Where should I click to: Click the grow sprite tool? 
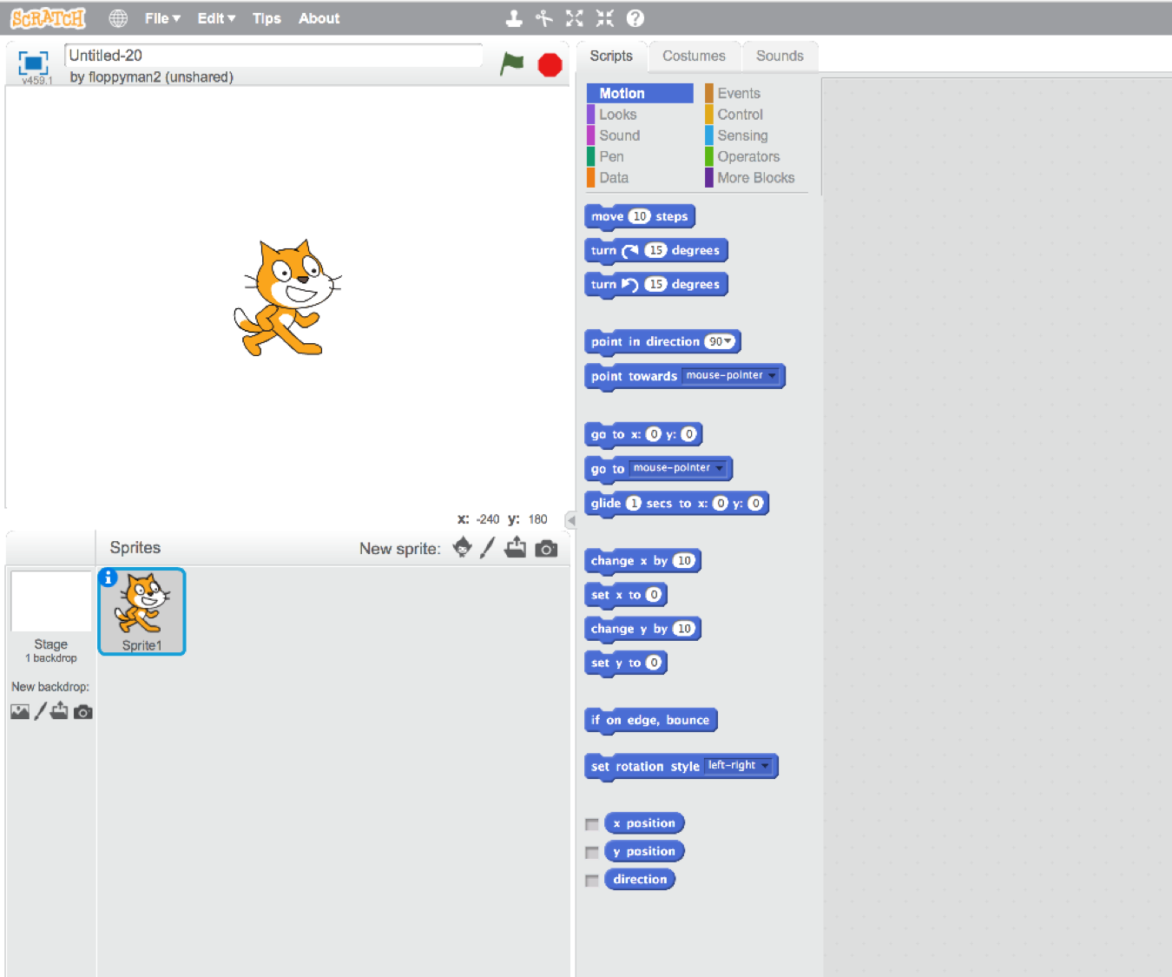click(x=574, y=17)
